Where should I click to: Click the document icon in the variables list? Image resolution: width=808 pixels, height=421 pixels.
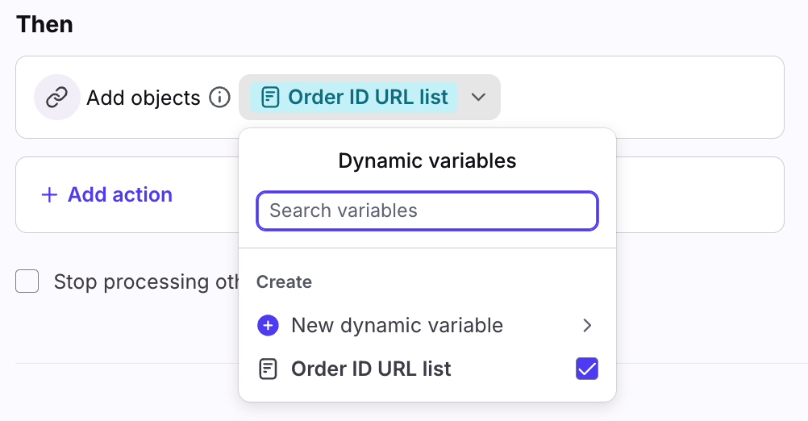point(268,369)
